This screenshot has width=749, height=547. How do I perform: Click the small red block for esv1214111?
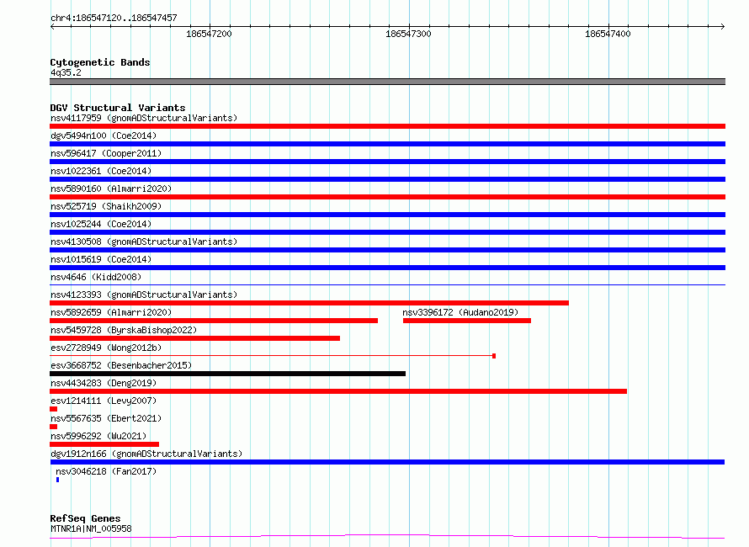54,409
